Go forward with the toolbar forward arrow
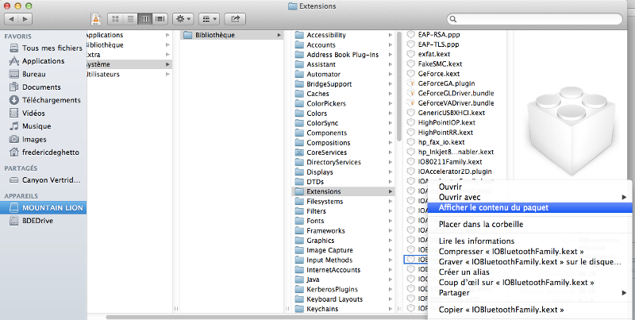Screen dimensions: 635x320 coord(25,19)
